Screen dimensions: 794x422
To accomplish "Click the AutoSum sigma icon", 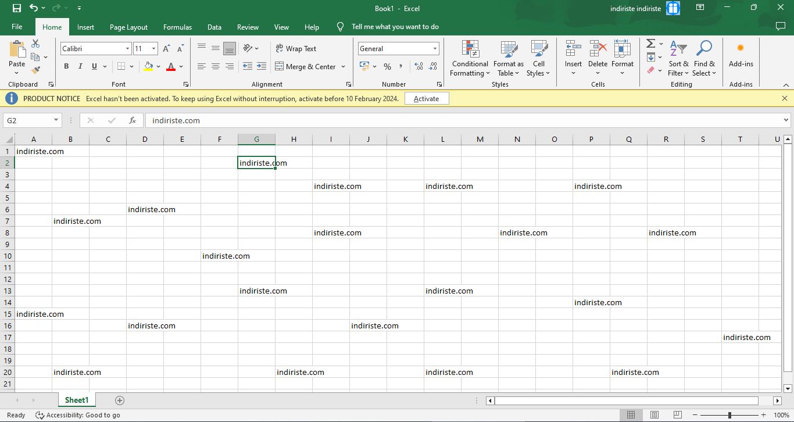I will [651, 44].
